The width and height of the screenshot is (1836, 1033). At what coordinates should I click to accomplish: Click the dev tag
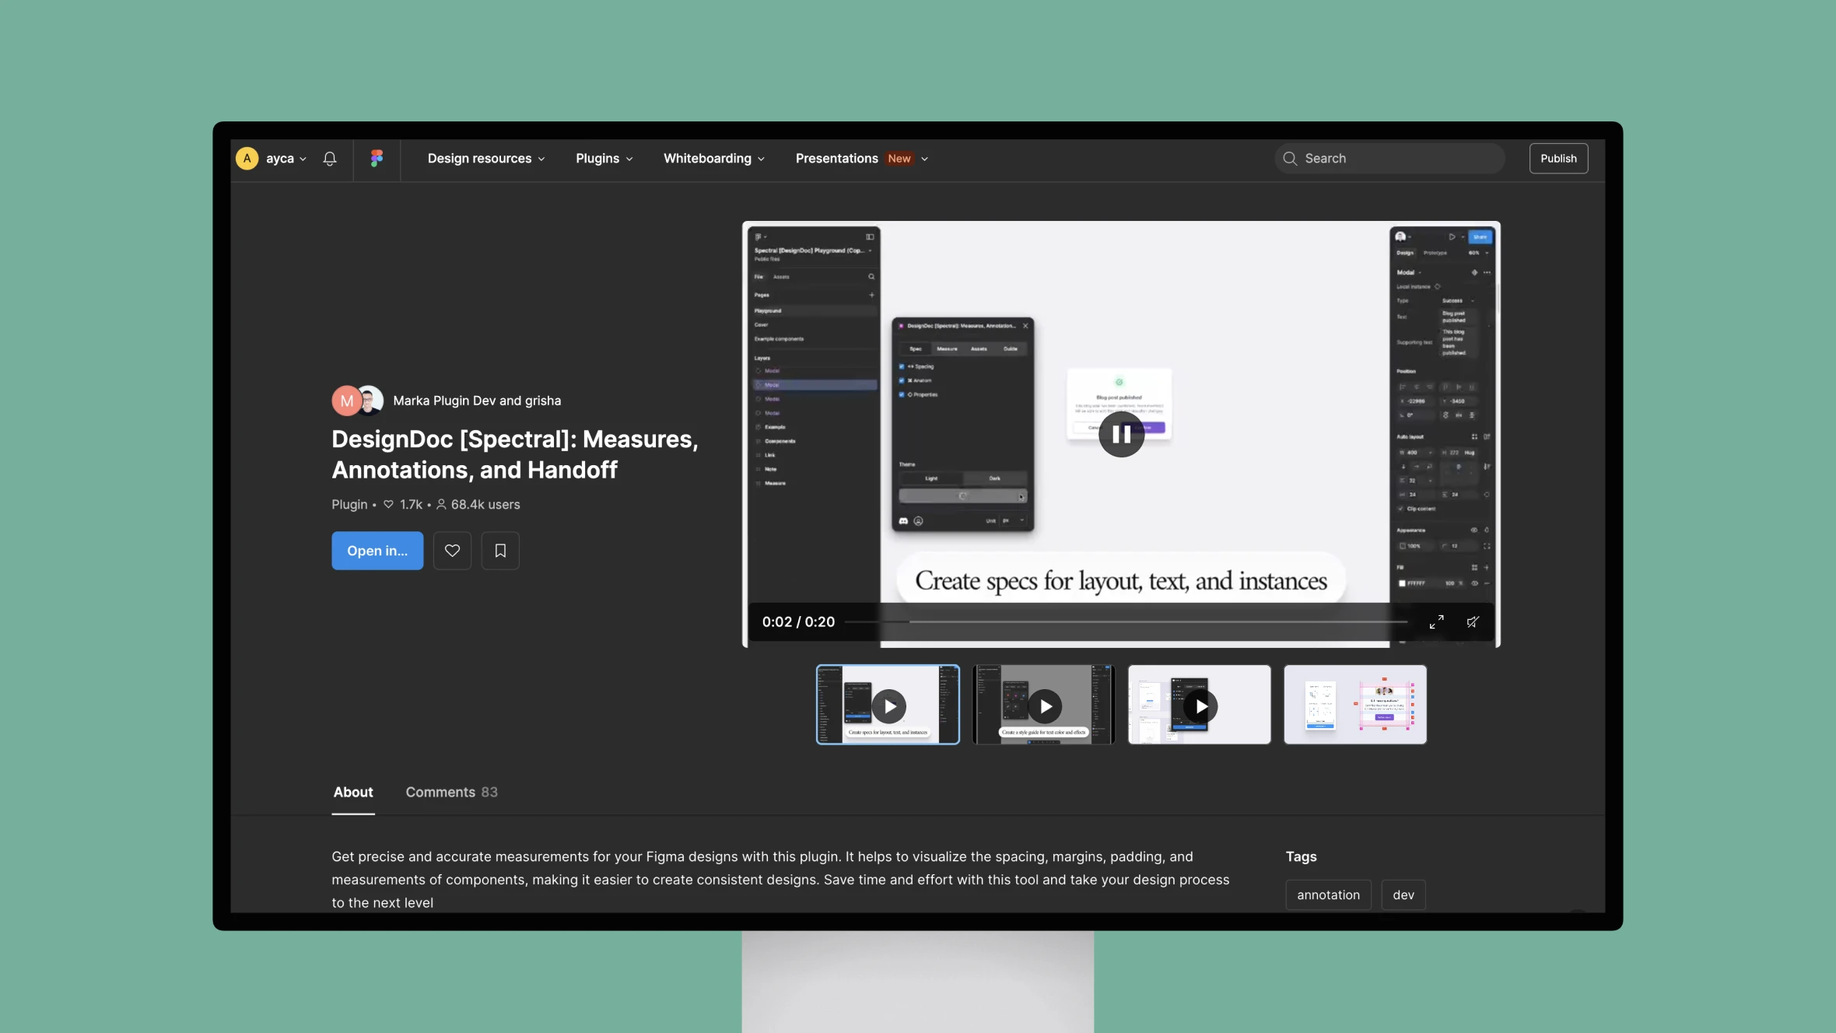(x=1403, y=895)
